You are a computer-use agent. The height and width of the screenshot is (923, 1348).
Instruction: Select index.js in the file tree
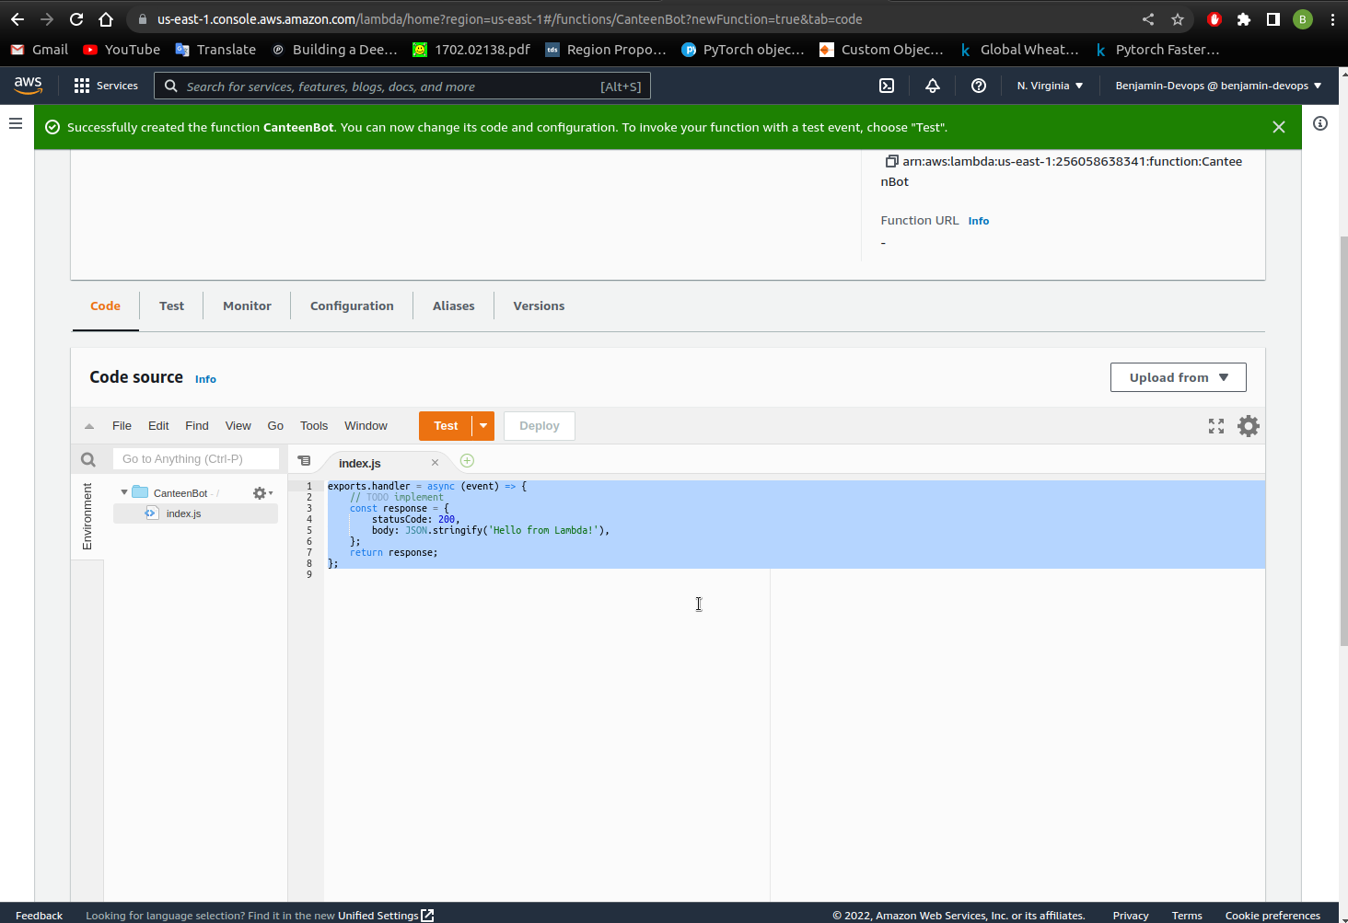183,513
